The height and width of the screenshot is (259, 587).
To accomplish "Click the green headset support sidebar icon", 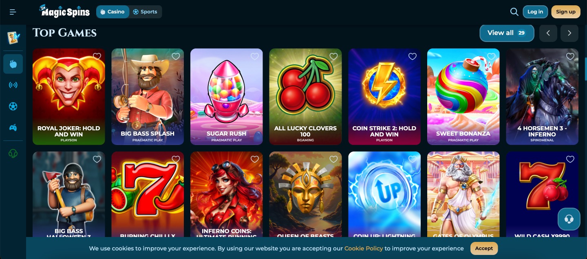I will point(13,154).
